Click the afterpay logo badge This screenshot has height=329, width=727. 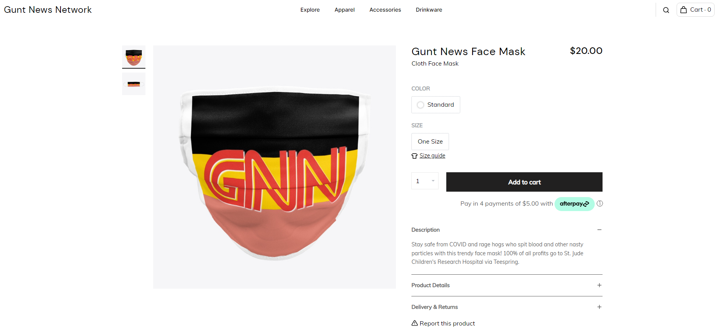click(574, 204)
